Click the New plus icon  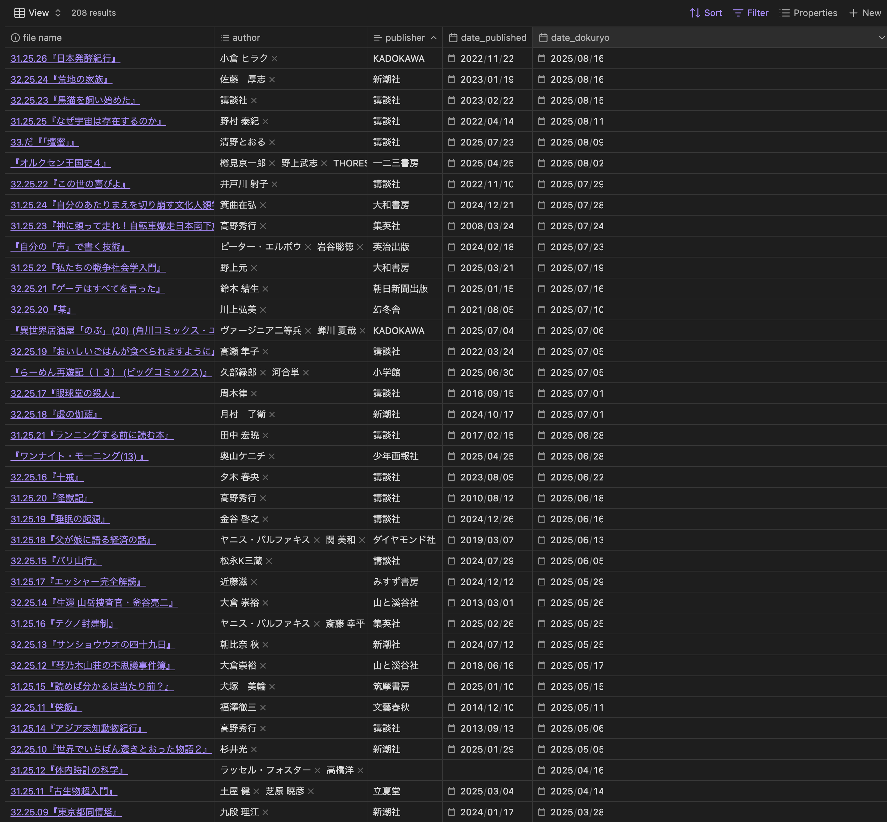coord(853,13)
